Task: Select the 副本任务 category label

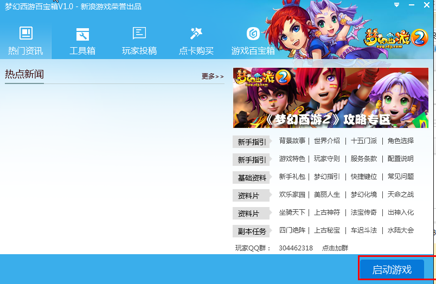Action: (252, 231)
